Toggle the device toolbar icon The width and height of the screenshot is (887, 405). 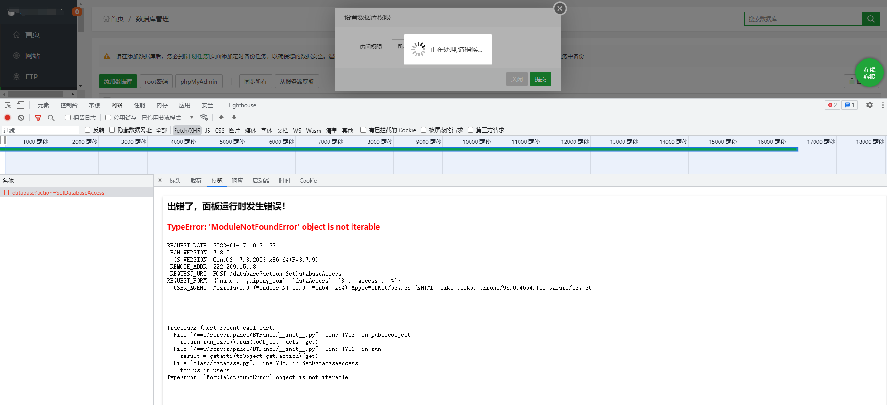tap(20, 105)
